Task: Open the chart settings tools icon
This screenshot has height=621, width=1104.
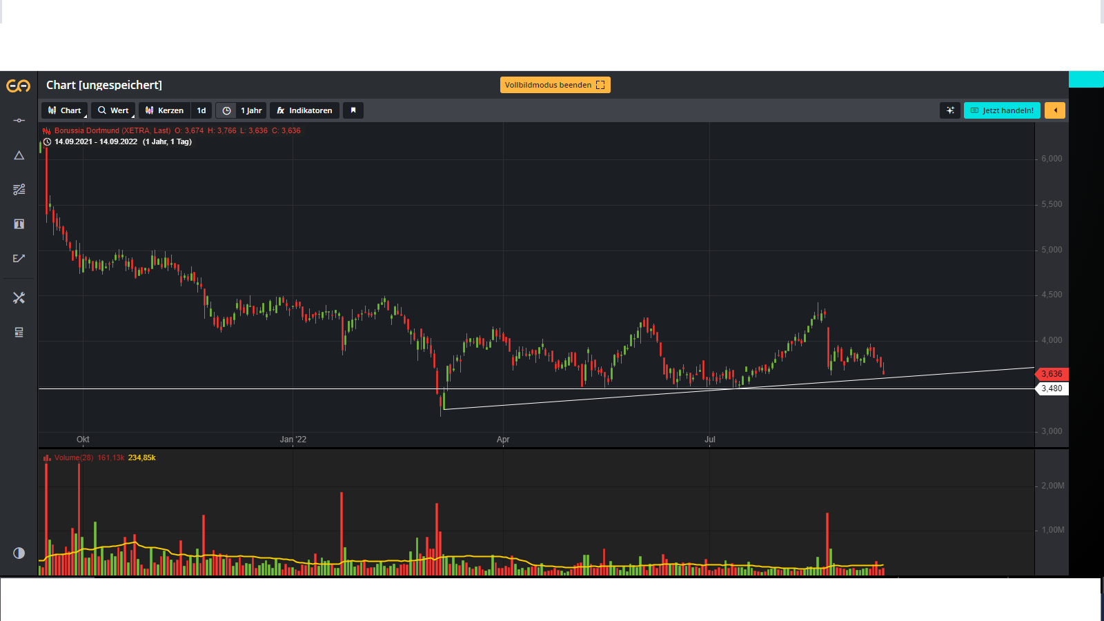Action: pos(19,297)
